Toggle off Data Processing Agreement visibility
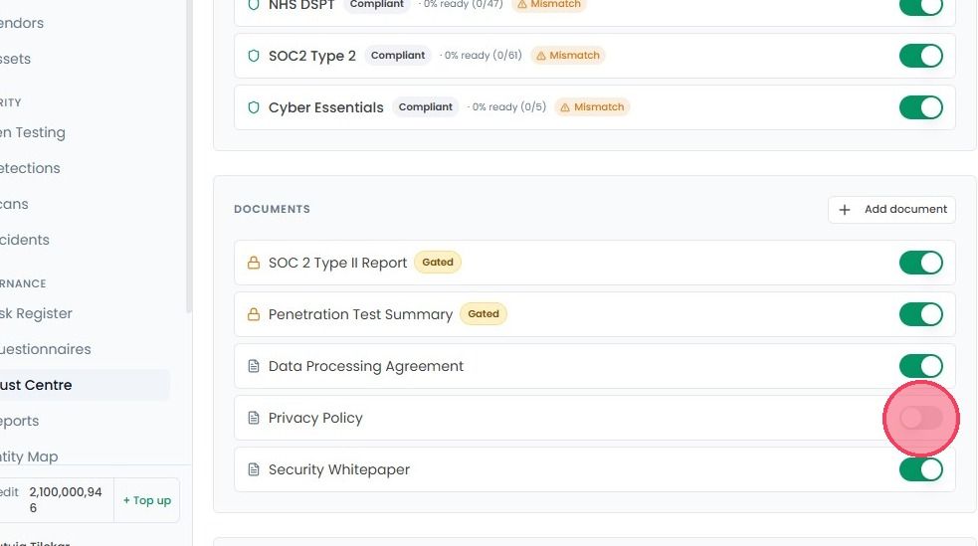The width and height of the screenshot is (978, 546). 920,366
